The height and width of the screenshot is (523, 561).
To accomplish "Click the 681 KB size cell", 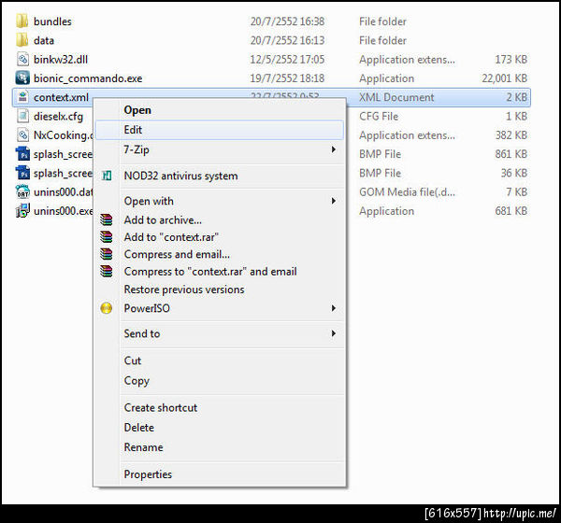I will [x=511, y=211].
